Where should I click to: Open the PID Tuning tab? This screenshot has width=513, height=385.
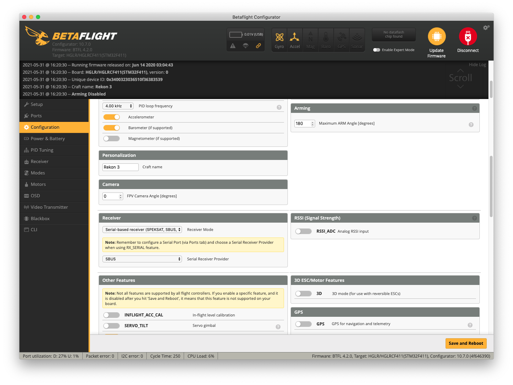pos(54,150)
